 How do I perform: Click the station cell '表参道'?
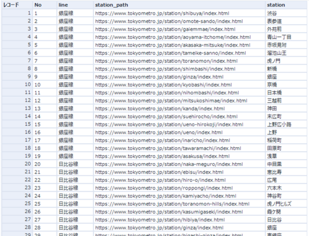(x=286, y=21)
